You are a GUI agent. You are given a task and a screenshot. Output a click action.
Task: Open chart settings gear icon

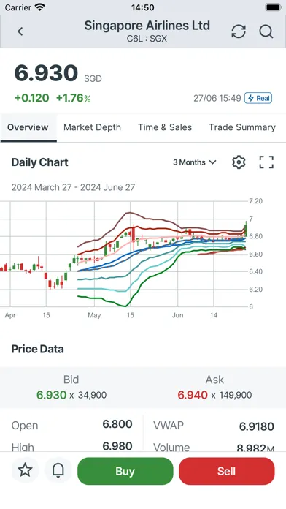(239, 162)
